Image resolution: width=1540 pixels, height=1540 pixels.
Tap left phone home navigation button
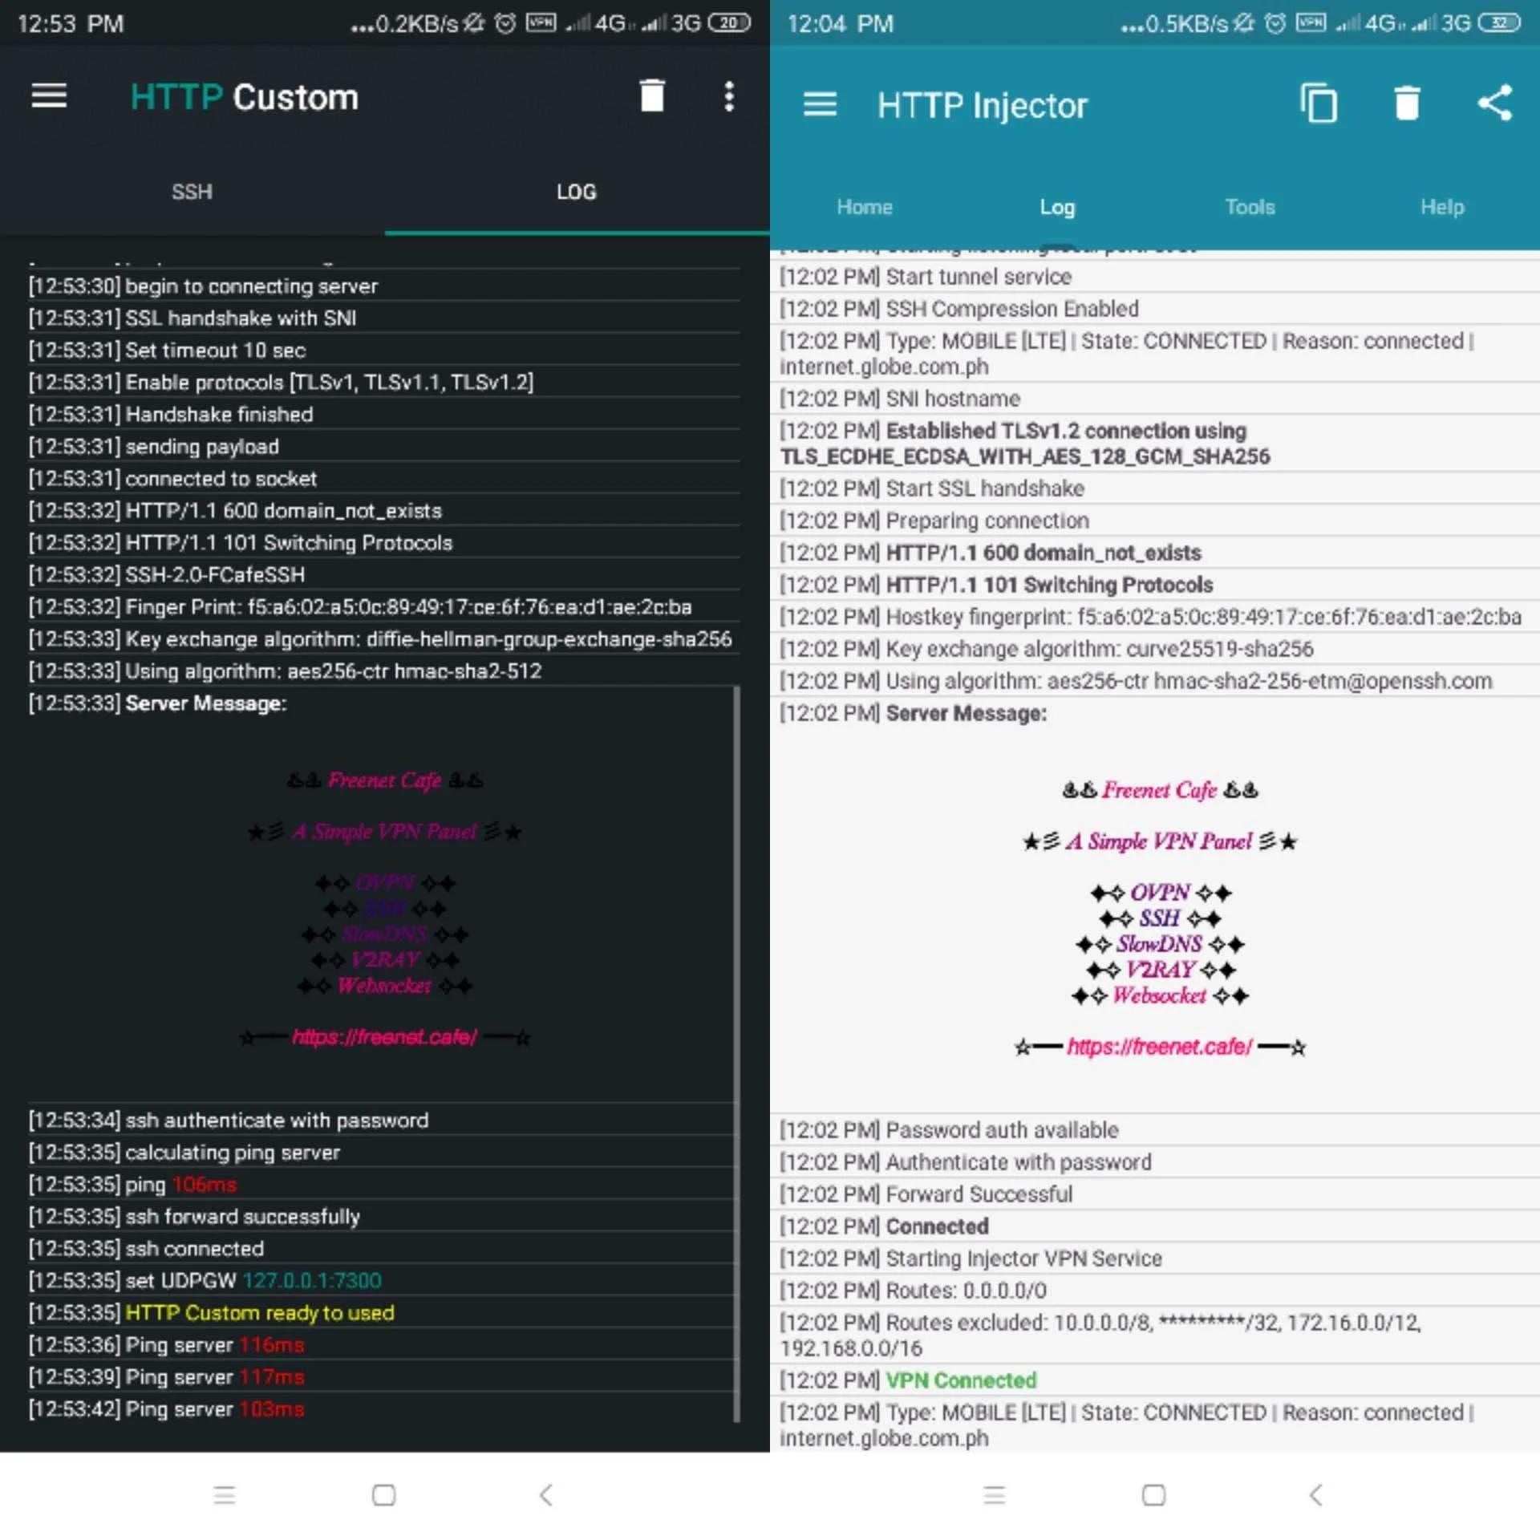tap(384, 1495)
